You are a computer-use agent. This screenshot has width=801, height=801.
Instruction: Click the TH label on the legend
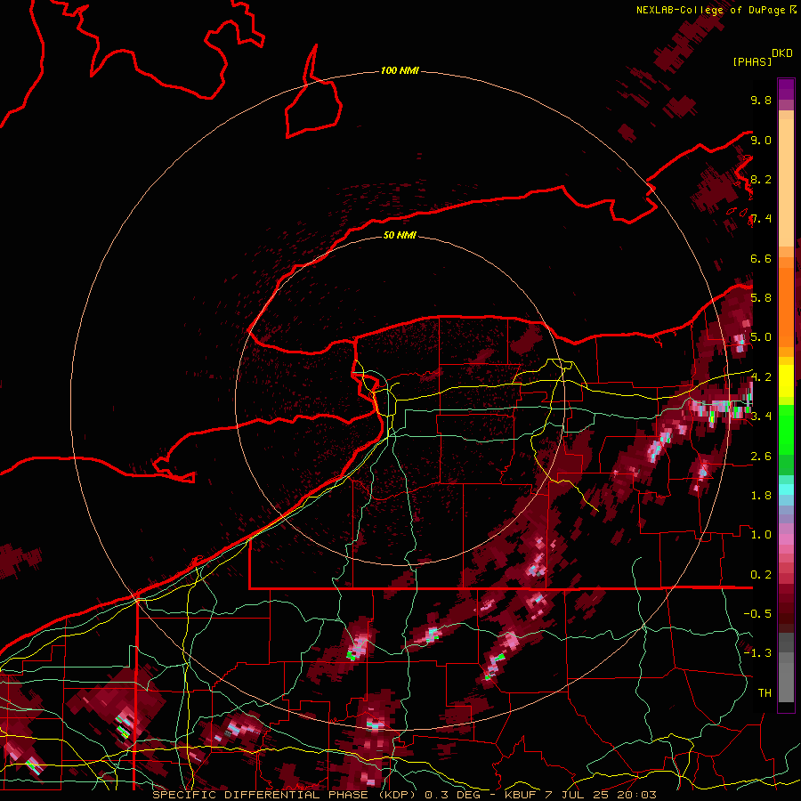tap(765, 693)
